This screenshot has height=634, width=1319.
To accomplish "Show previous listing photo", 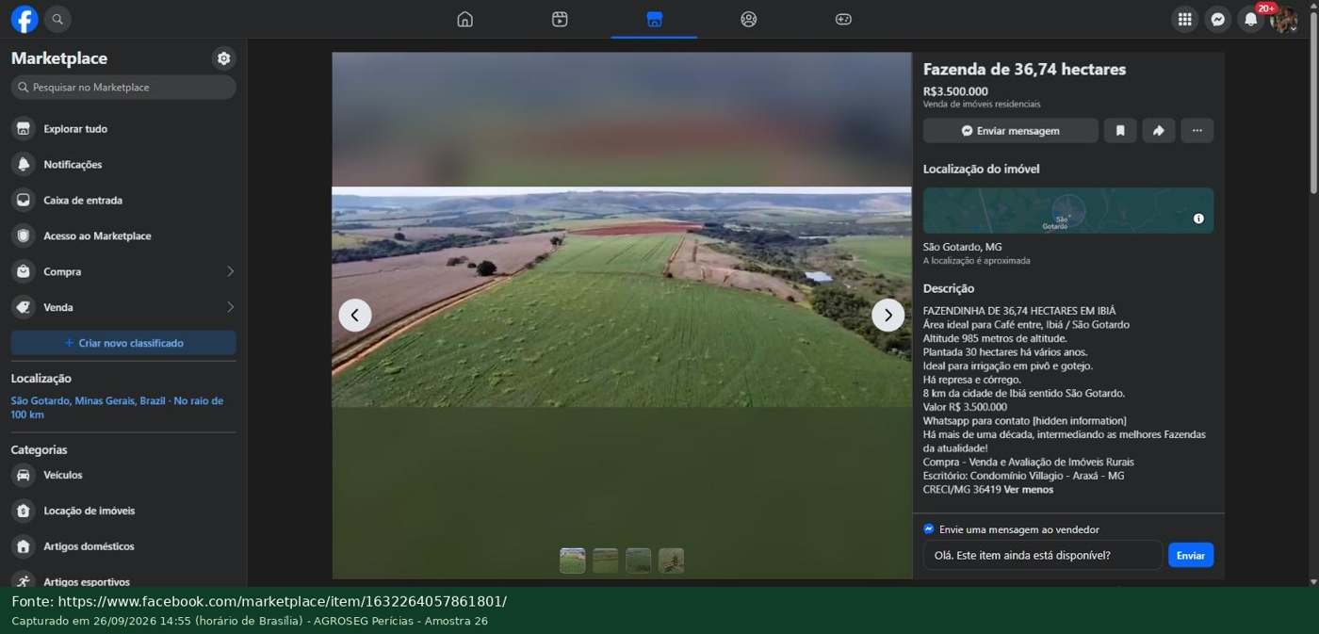I will (x=355, y=315).
